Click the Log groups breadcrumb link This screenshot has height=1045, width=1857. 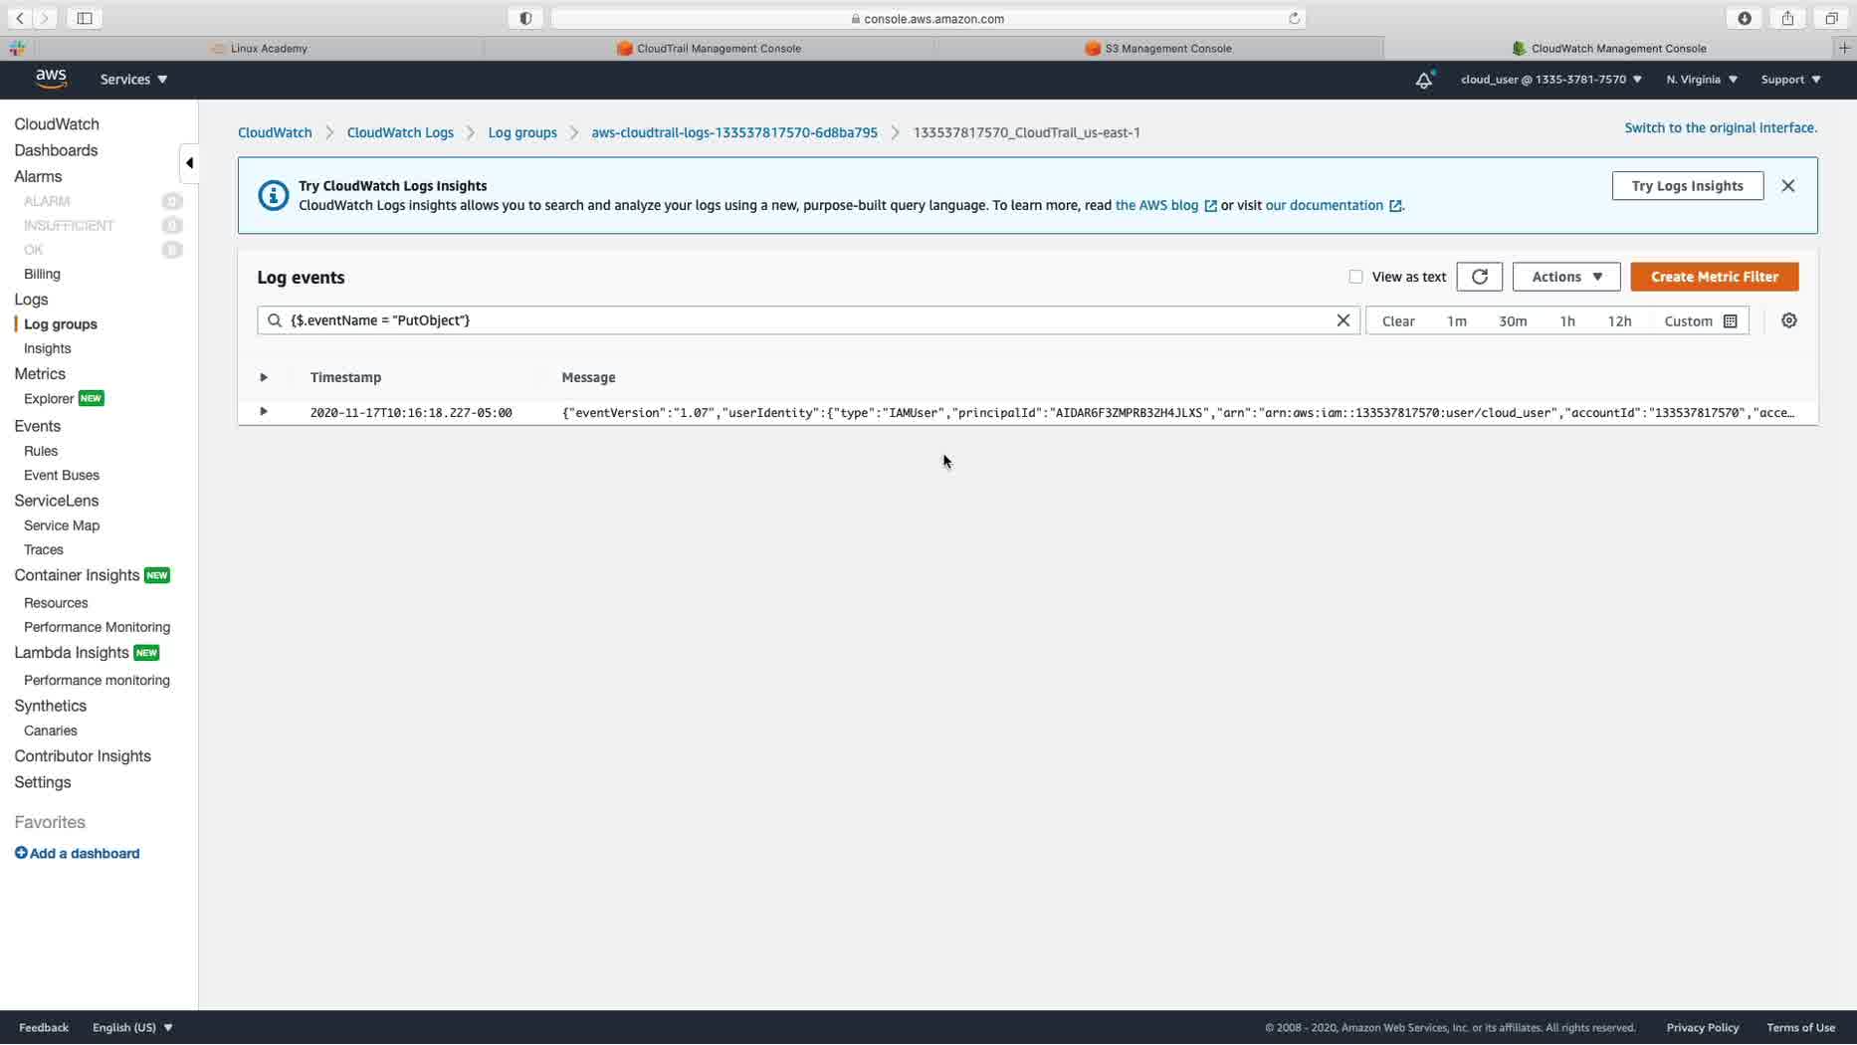coord(522,132)
